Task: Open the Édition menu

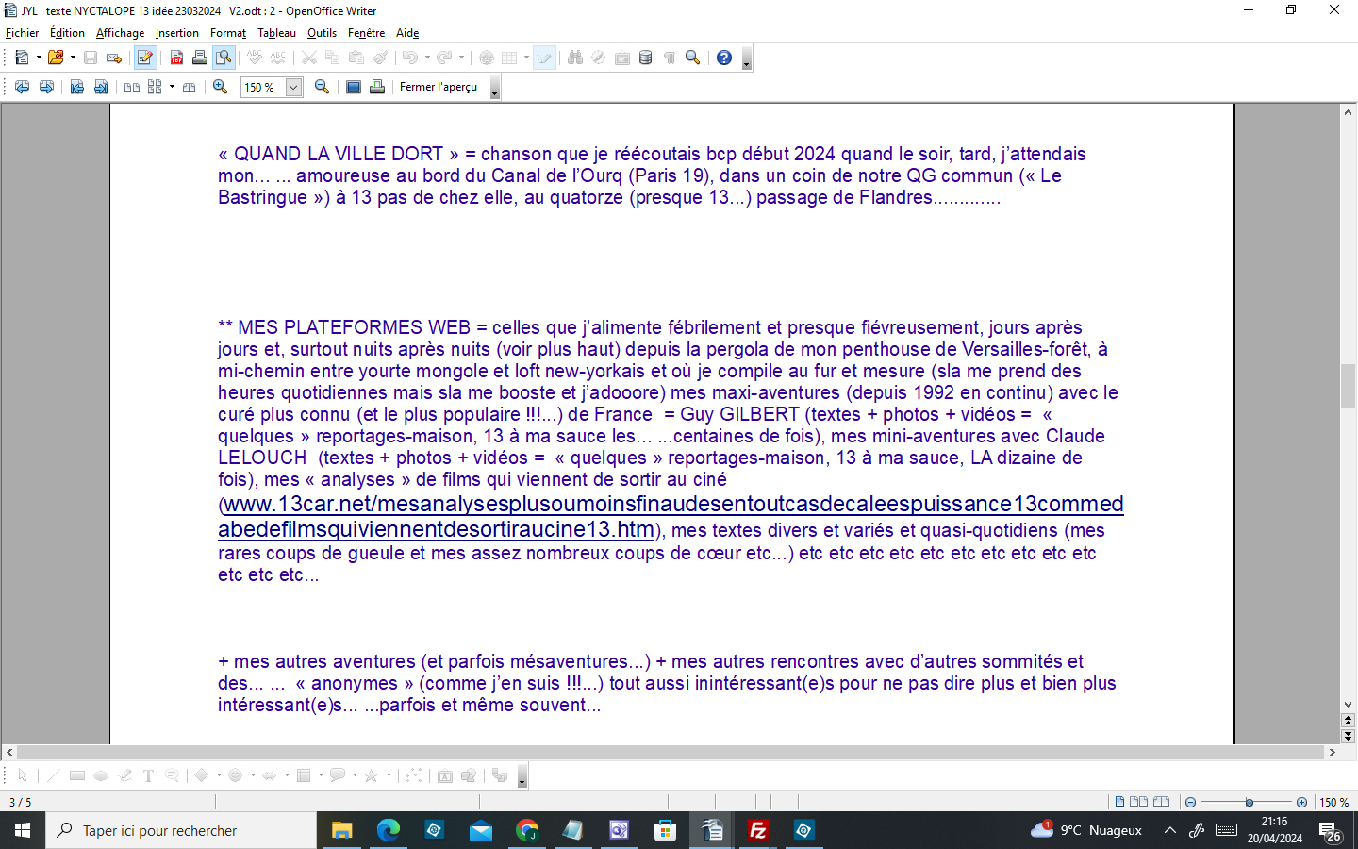Action: point(67,33)
